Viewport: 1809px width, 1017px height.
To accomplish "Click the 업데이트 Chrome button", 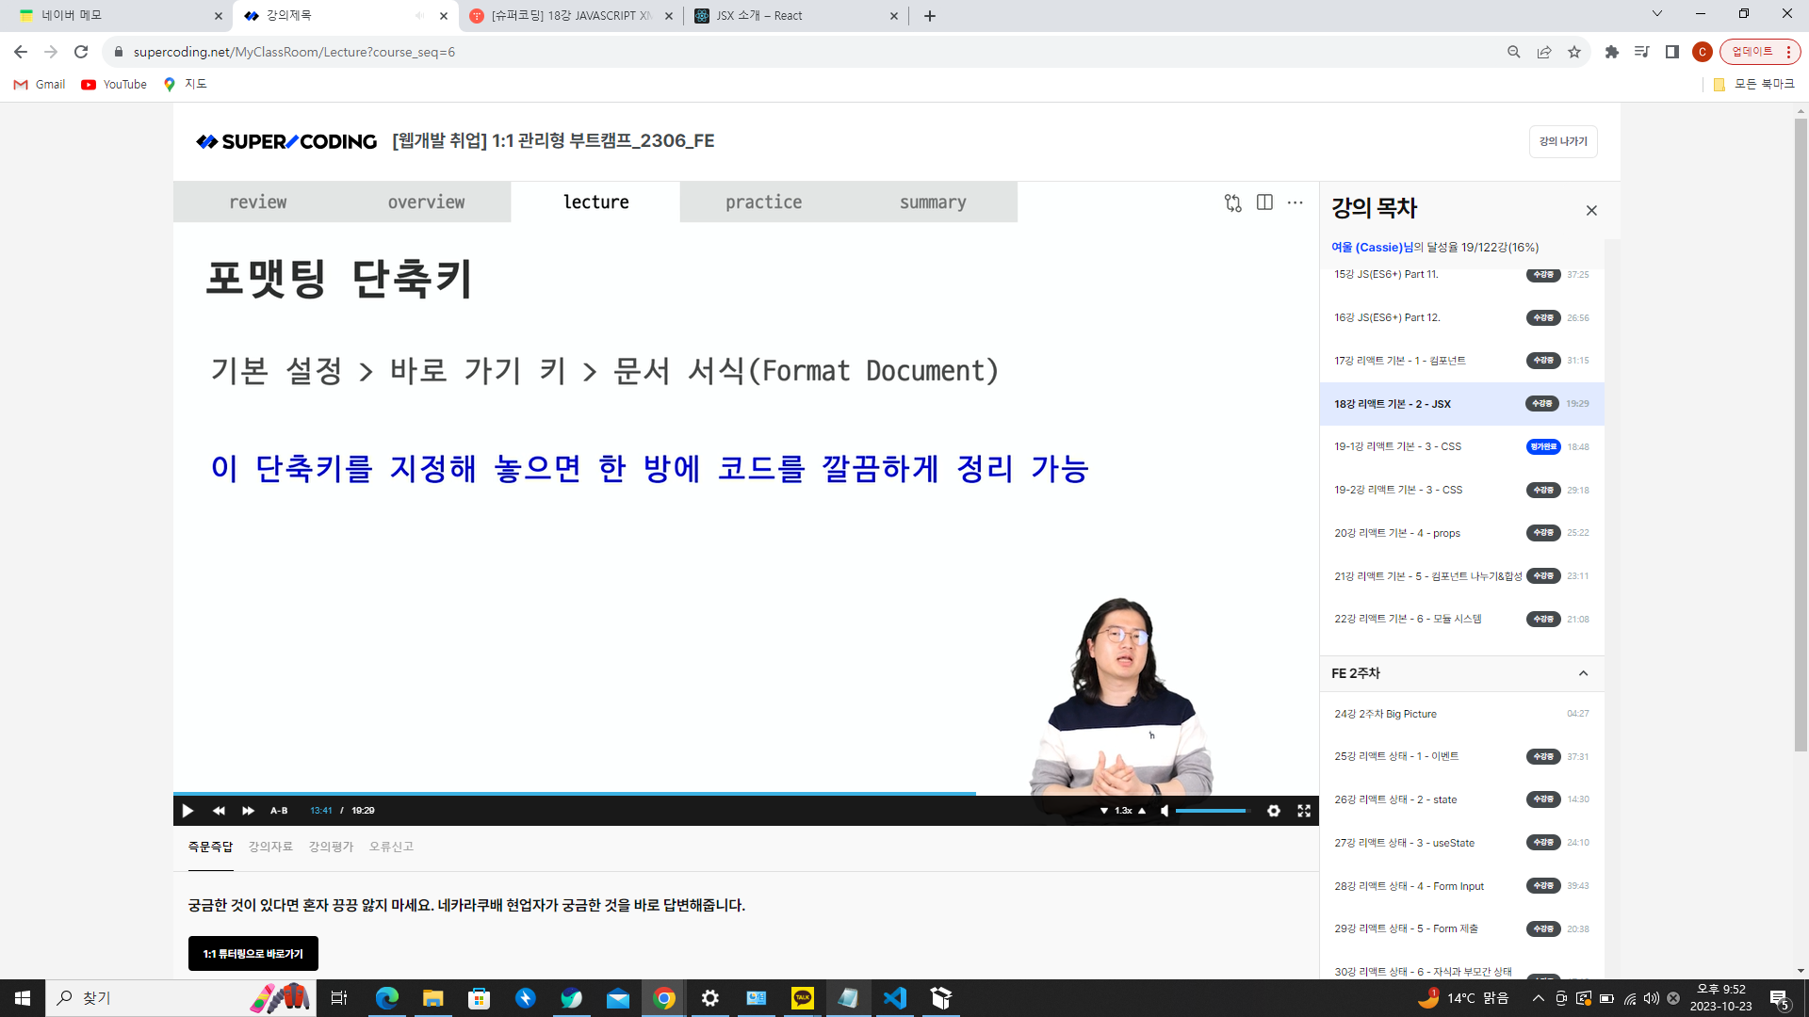I will click(1760, 52).
